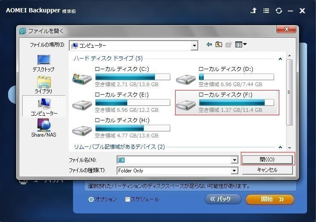Minimize the AOMEI Backupper window
Image resolution: width=316 pixels, height=222 pixels.
pos(290,11)
